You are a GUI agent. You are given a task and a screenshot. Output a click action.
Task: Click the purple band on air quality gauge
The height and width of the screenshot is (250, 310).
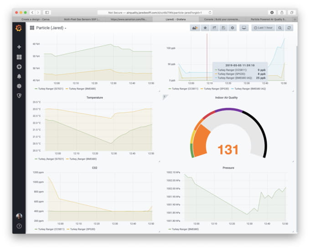pyautogui.click(x=228, y=110)
